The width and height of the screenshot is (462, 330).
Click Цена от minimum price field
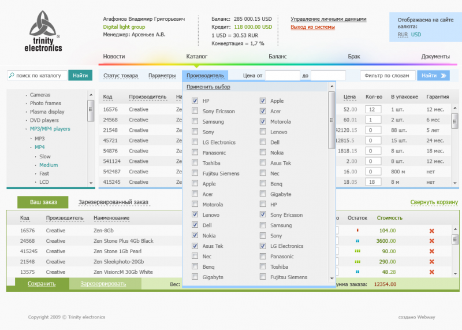282,76
